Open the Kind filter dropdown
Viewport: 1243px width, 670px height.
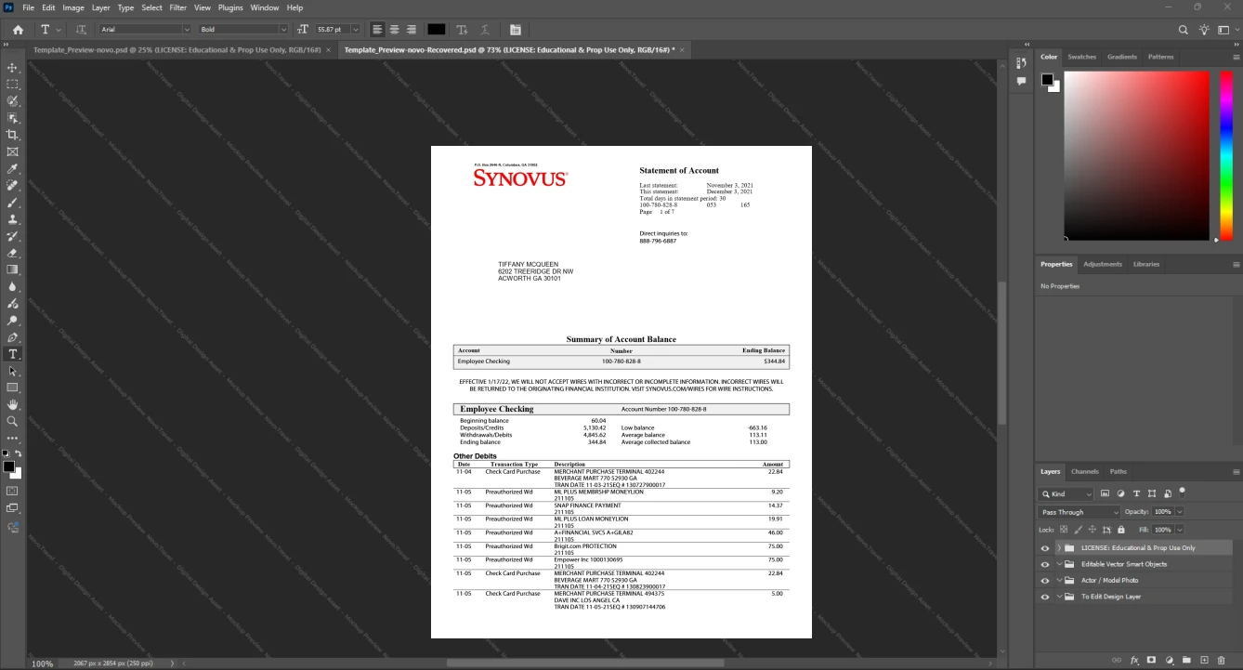click(x=1066, y=494)
